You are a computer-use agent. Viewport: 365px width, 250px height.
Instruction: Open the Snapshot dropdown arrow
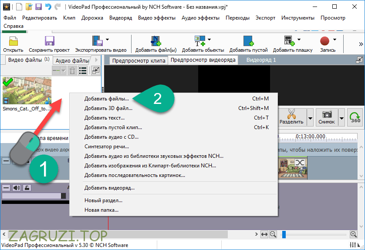(x=341, y=117)
